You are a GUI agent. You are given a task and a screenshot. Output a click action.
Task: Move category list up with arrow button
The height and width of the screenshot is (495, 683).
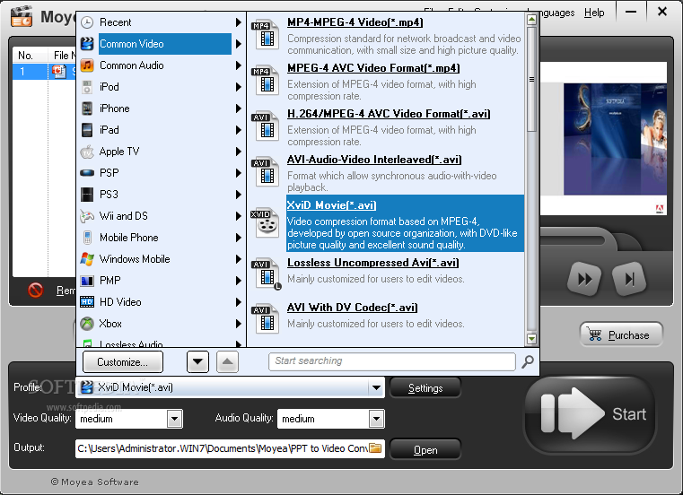(x=227, y=361)
